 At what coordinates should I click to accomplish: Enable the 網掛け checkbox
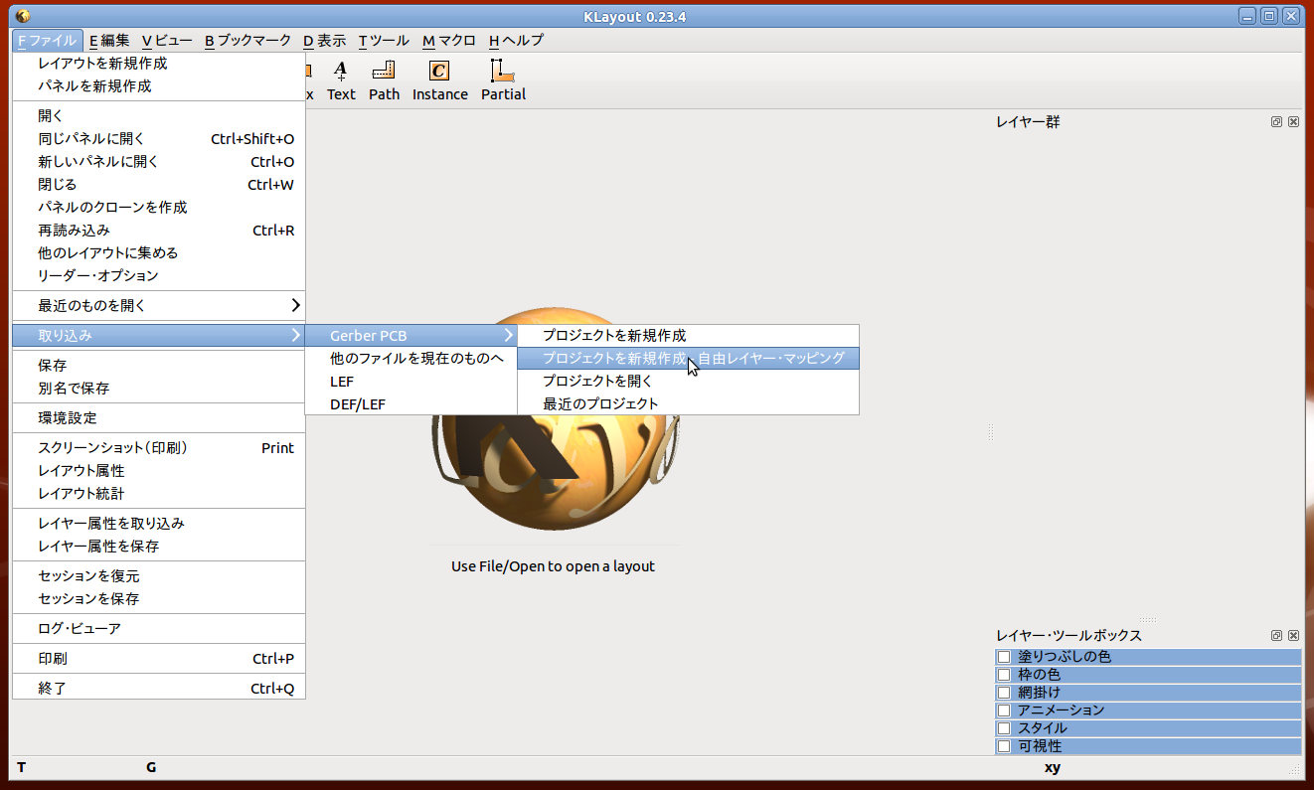1004,692
